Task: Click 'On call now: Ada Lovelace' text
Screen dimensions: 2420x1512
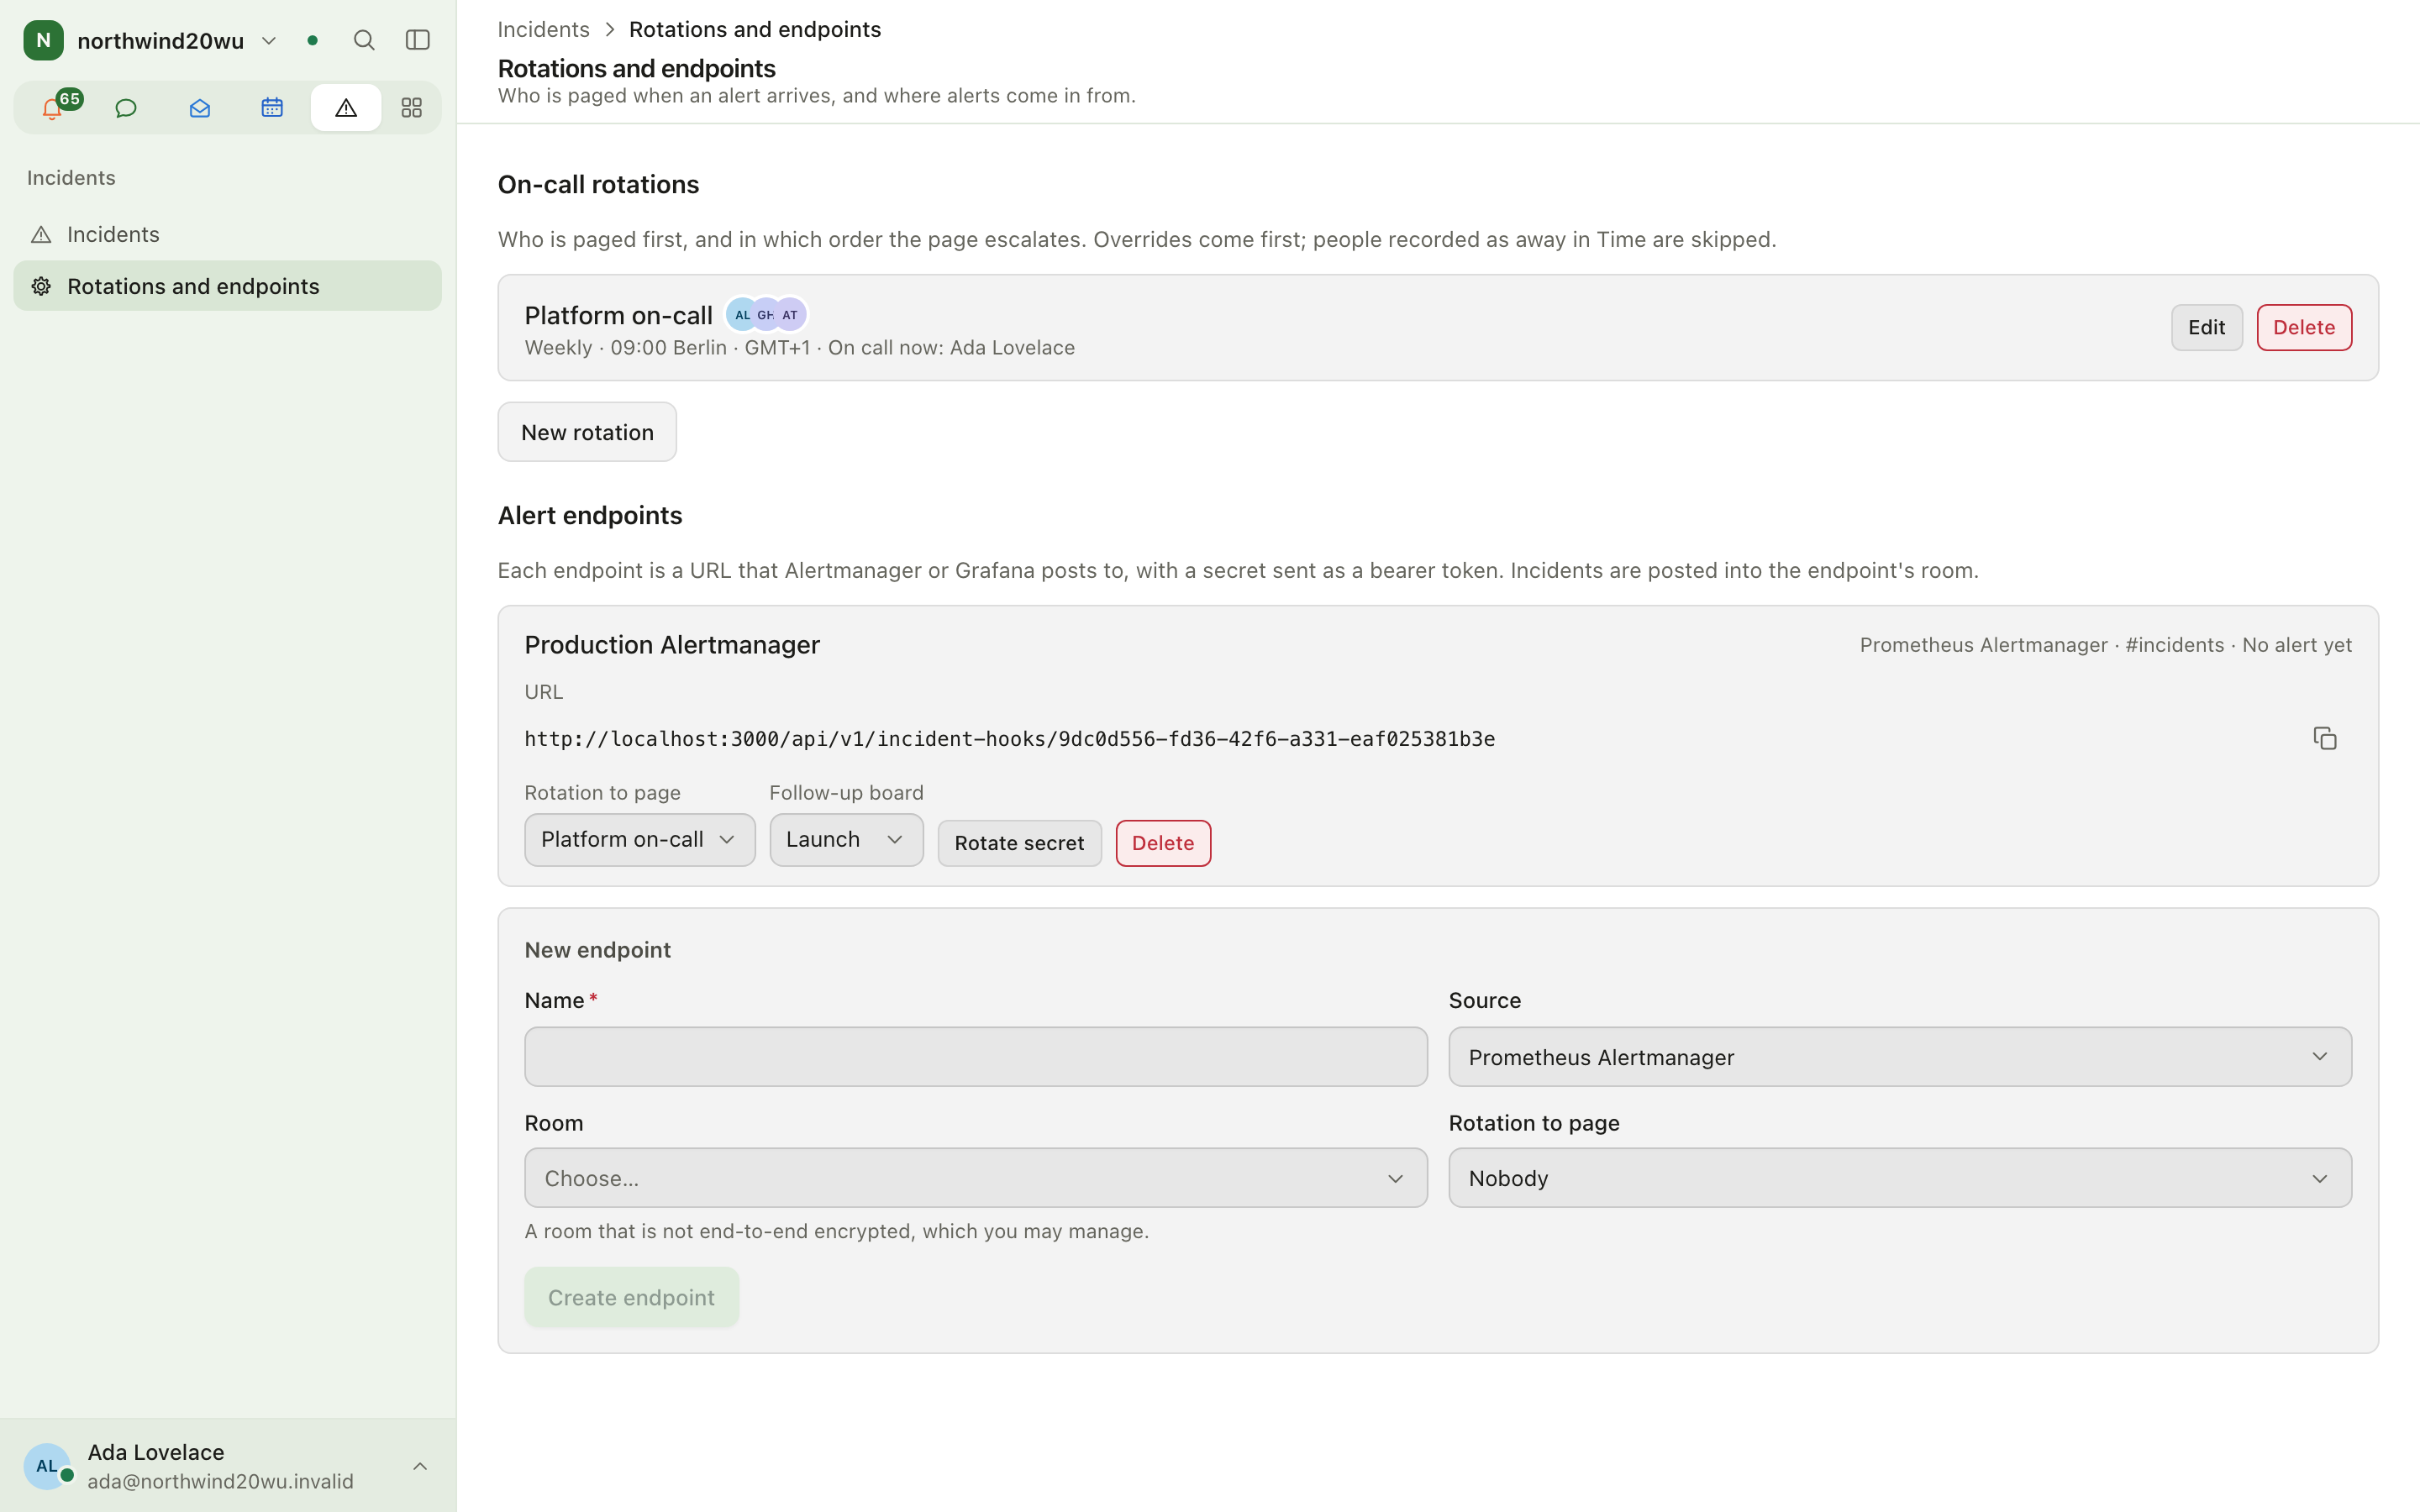Action: [x=951, y=347]
